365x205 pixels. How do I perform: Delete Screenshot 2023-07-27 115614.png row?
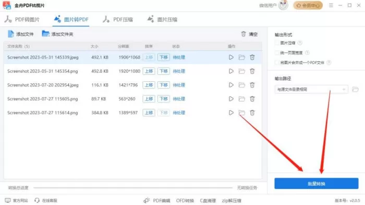coord(252,112)
